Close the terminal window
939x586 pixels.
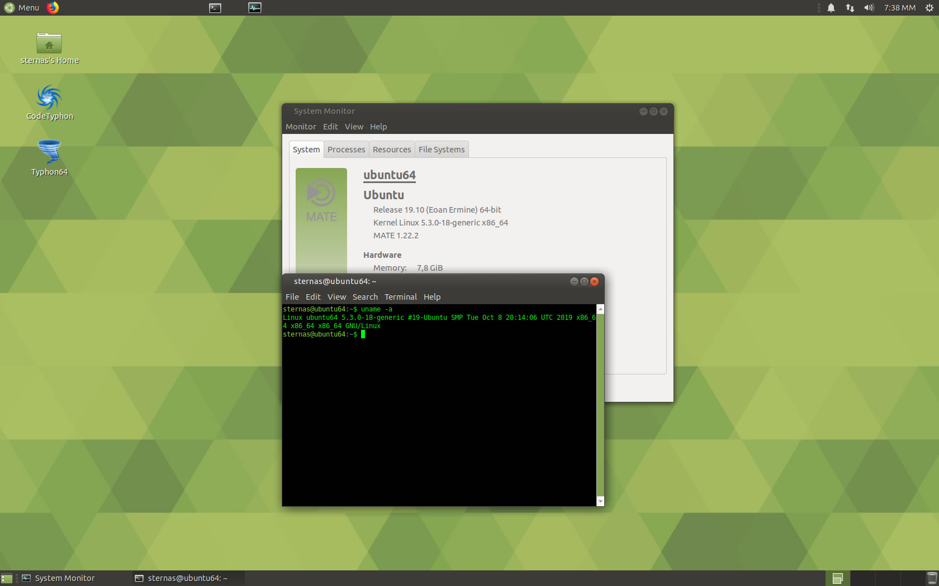(x=595, y=281)
